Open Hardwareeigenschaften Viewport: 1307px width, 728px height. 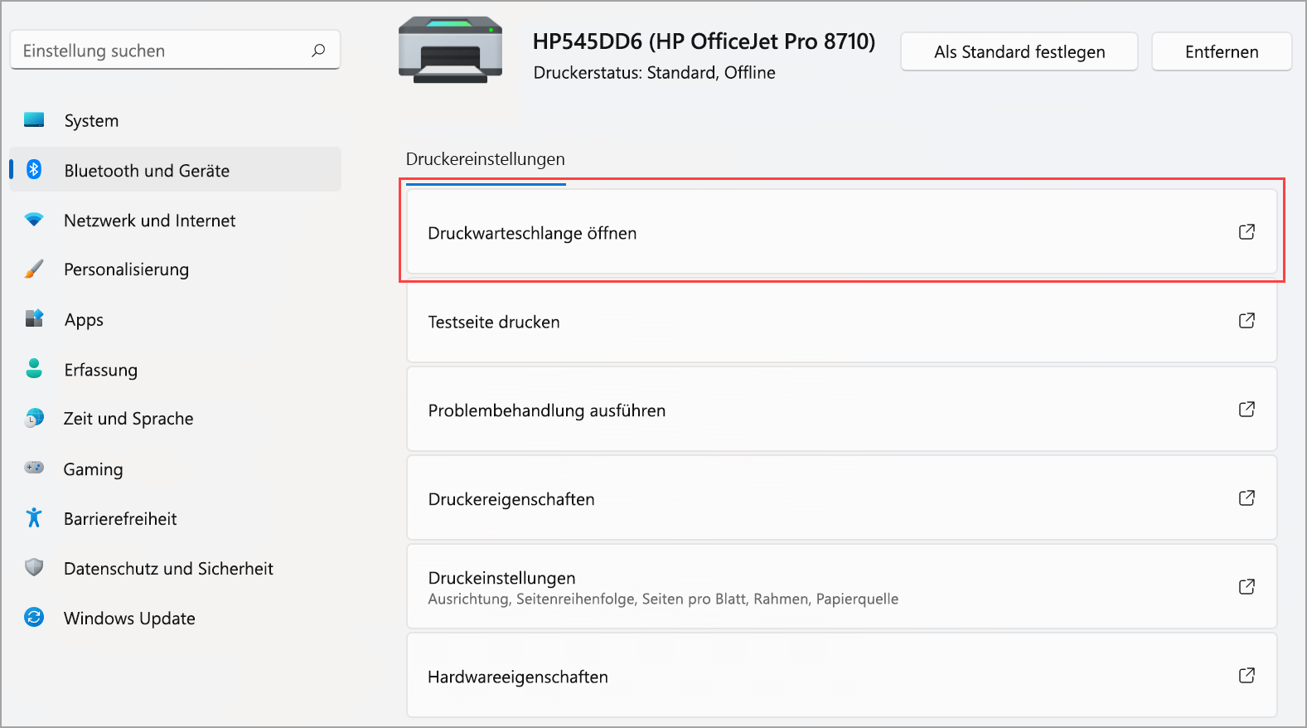[x=841, y=676]
